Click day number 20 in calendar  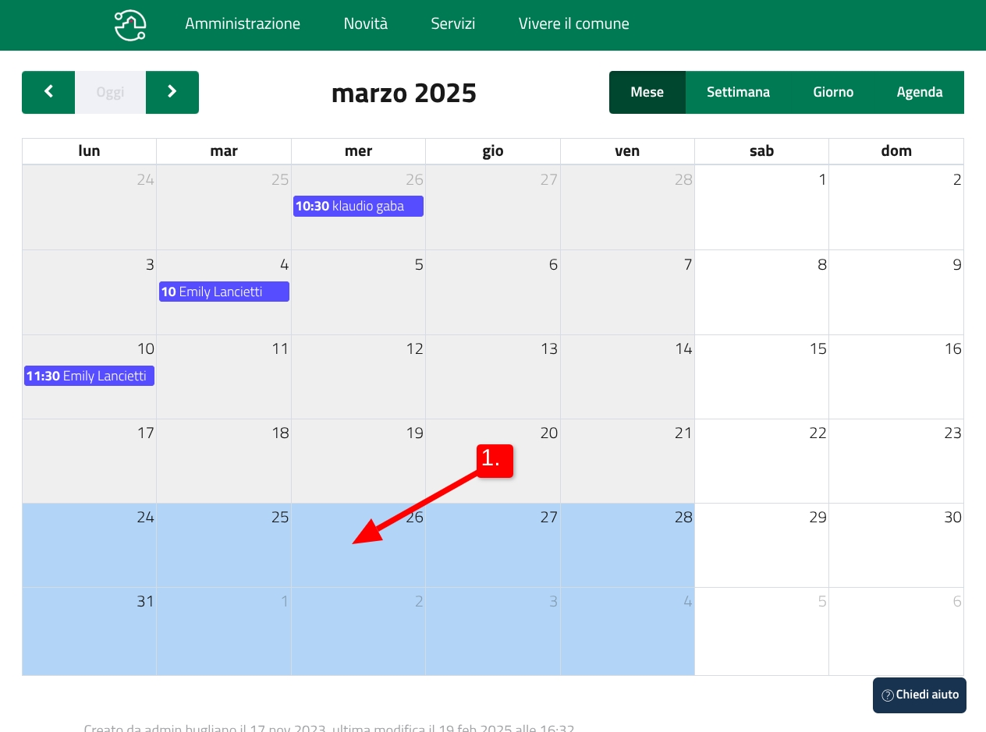(548, 433)
